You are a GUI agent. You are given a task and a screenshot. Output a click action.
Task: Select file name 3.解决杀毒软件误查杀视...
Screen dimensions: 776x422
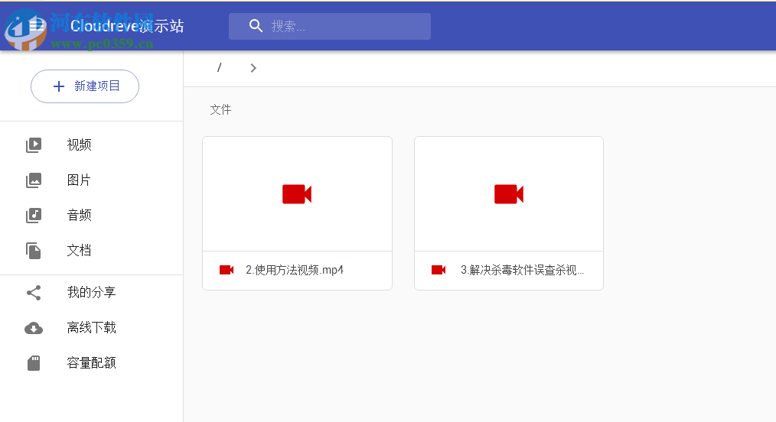pyautogui.click(x=522, y=270)
